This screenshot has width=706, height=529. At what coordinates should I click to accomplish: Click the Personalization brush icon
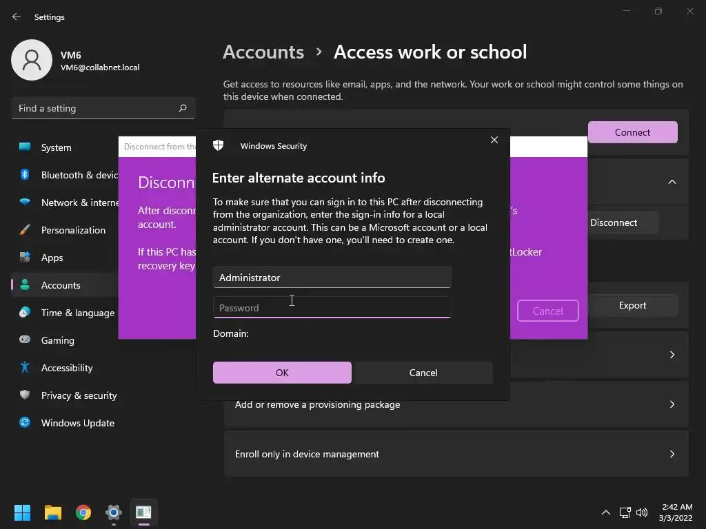click(25, 230)
